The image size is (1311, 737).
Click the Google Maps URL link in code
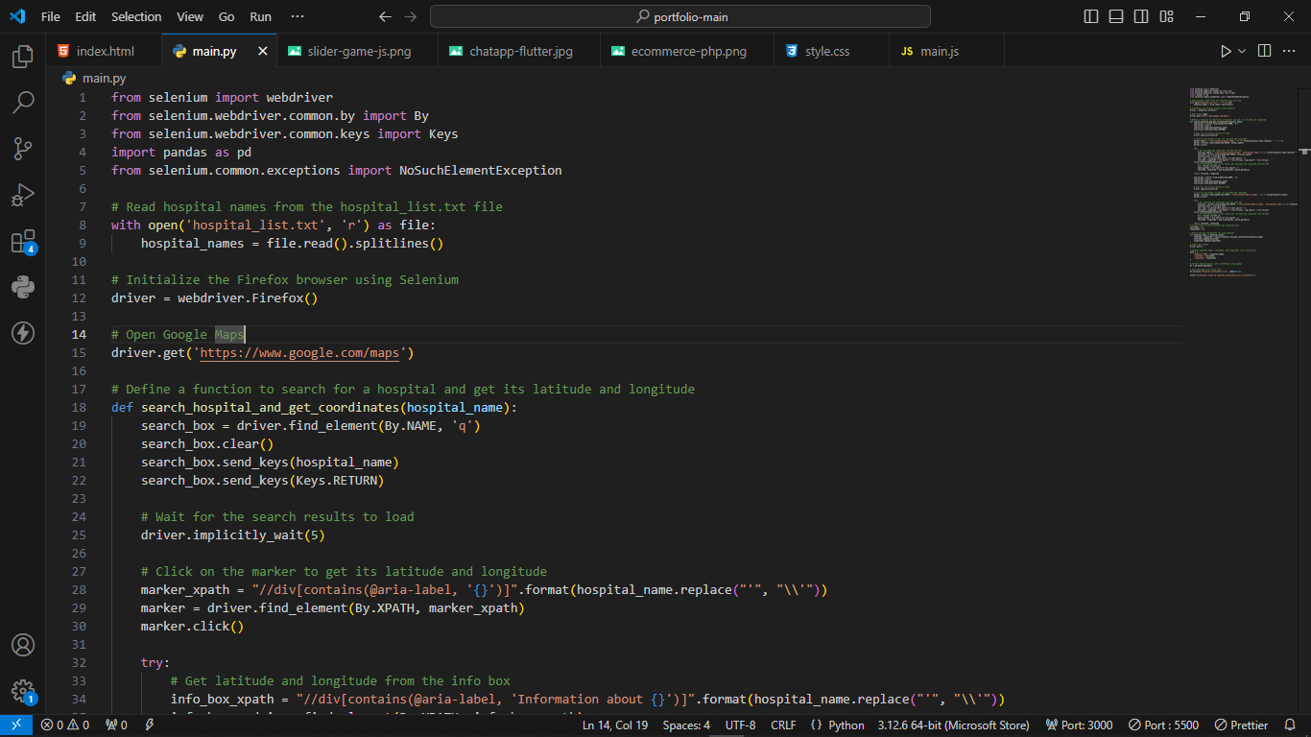299,353
